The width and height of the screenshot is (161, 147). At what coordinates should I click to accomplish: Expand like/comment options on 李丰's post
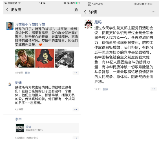click(x=76, y=138)
